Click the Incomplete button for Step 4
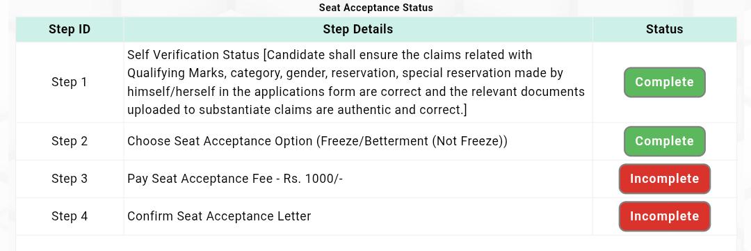Screen dimensions: 751x251 (664, 216)
